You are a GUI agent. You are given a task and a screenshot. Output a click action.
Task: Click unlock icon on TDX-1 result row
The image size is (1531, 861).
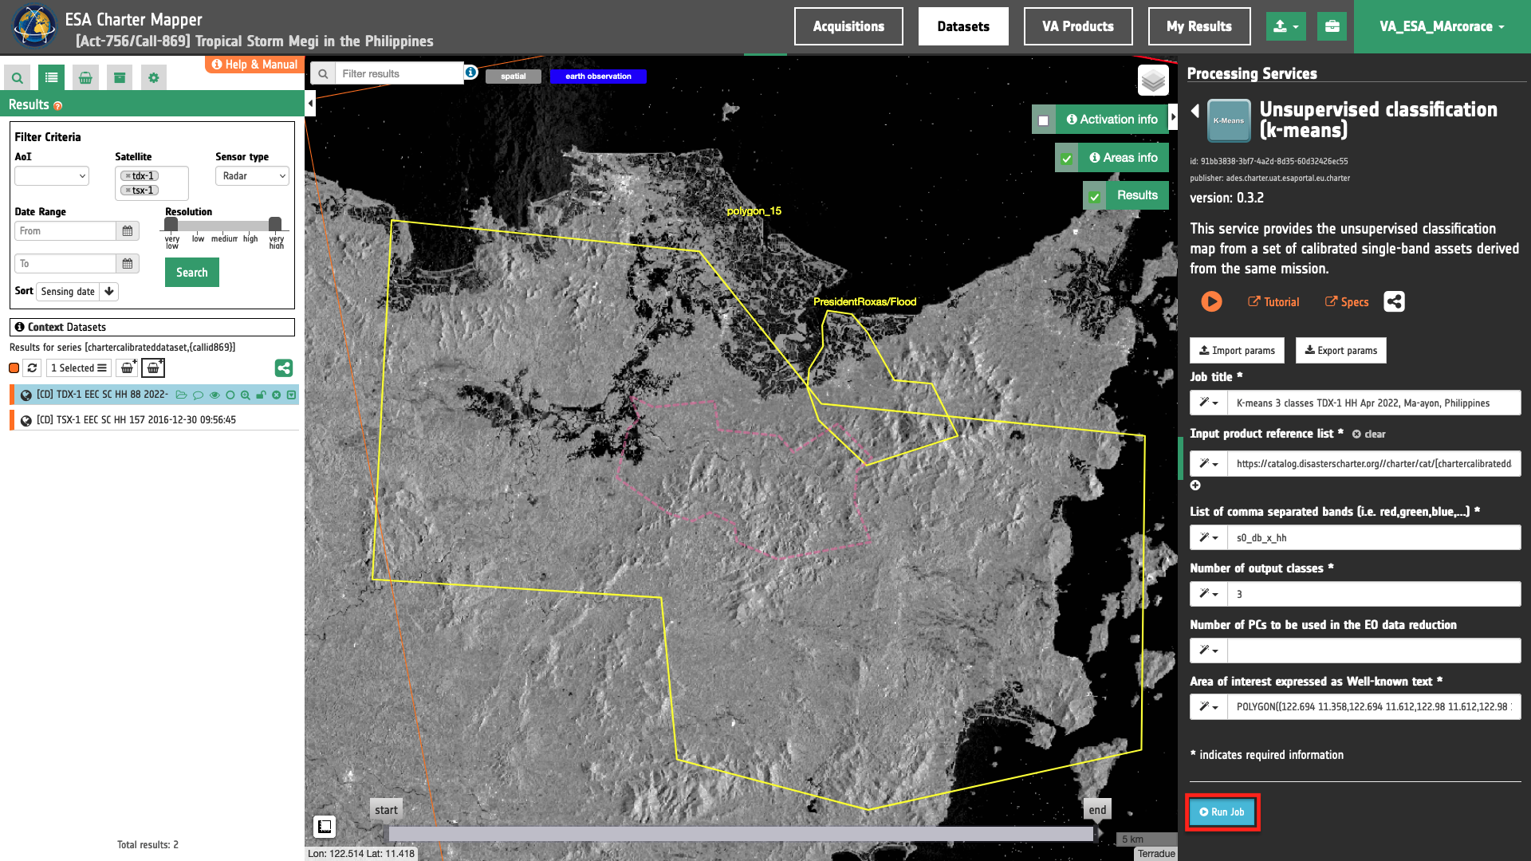click(x=261, y=395)
